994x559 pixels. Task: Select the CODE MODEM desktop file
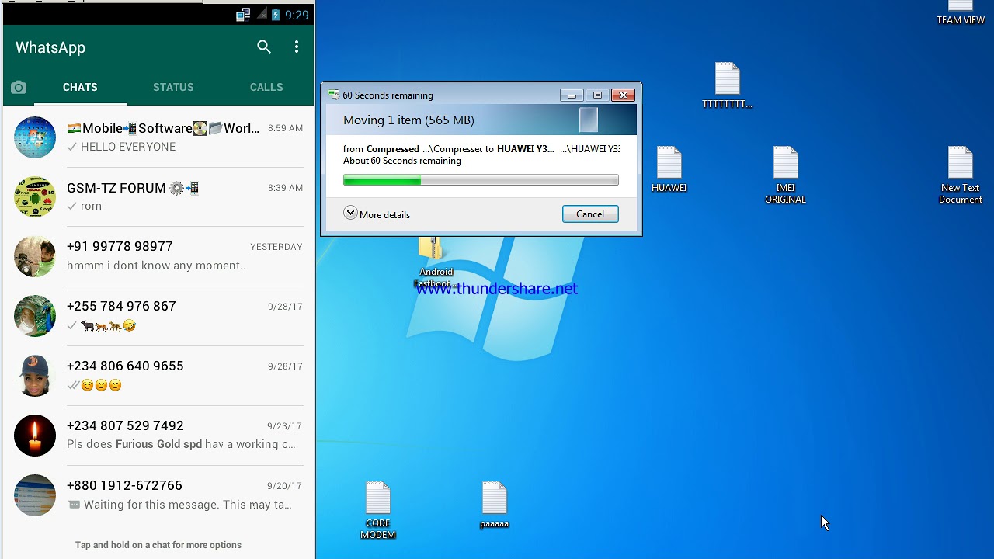pos(378,510)
